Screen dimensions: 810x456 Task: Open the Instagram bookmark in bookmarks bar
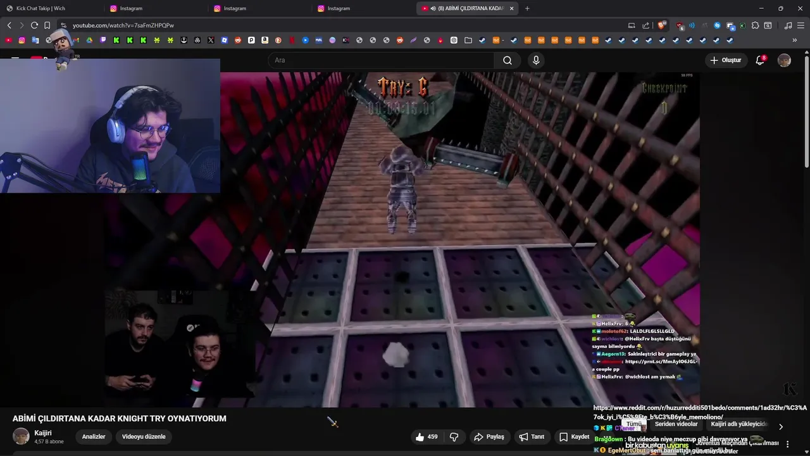[x=22, y=40]
